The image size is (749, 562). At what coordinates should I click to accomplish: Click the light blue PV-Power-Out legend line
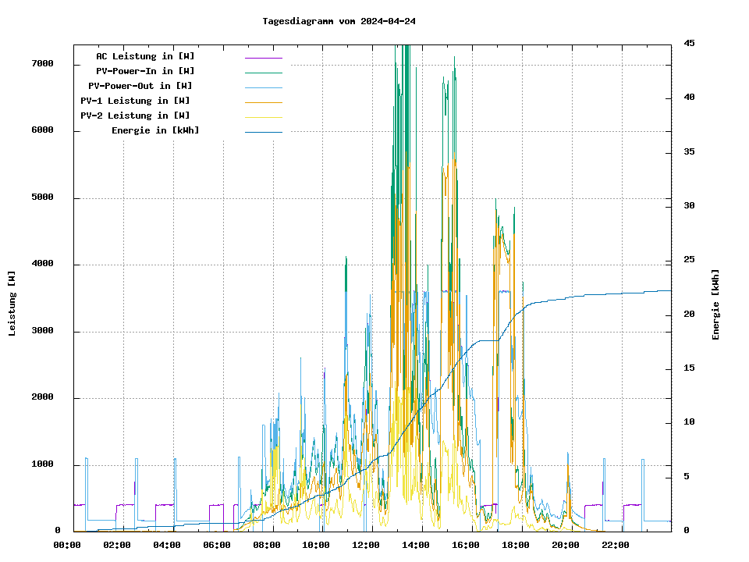(263, 87)
